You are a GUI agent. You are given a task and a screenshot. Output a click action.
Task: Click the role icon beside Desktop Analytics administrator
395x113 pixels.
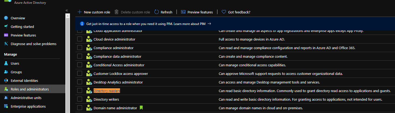tap(89, 82)
